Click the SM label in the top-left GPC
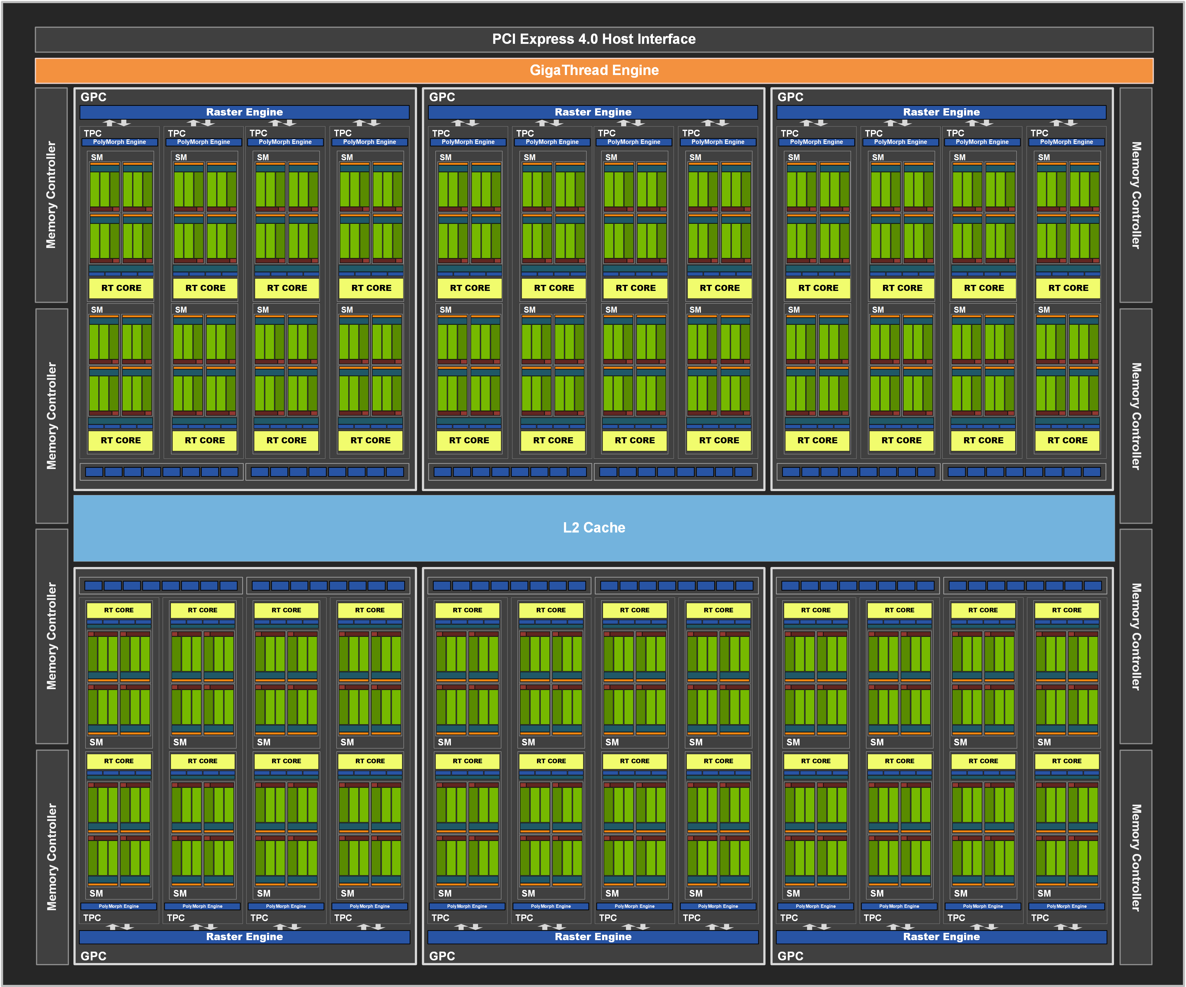The image size is (1186, 987). (x=97, y=158)
